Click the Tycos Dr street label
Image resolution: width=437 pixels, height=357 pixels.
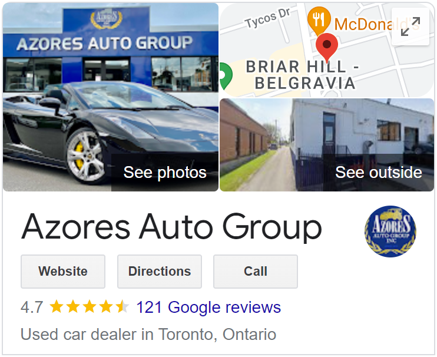pyautogui.click(x=267, y=18)
